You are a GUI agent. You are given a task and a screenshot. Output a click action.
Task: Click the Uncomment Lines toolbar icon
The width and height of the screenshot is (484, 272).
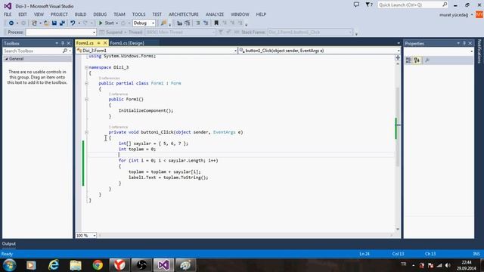206,23
